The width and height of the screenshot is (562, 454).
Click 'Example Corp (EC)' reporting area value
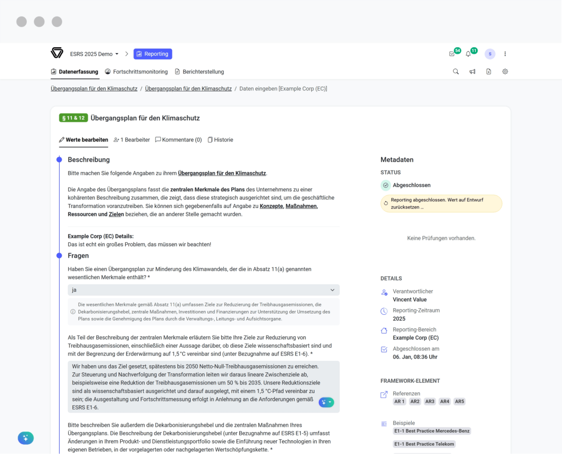[x=416, y=338]
